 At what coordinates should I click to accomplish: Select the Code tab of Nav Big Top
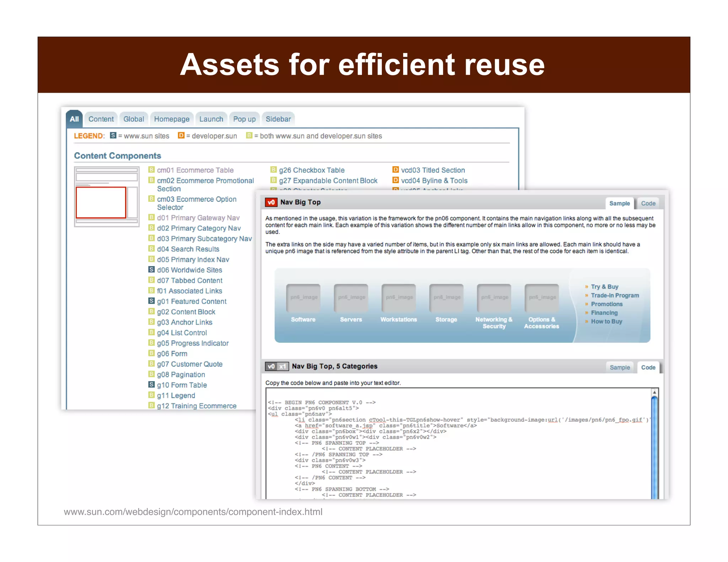pos(648,203)
